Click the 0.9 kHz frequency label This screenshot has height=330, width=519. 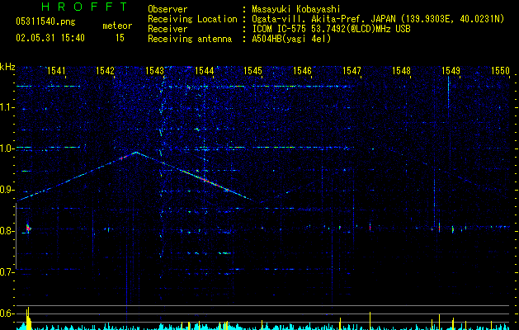(7, 190)
